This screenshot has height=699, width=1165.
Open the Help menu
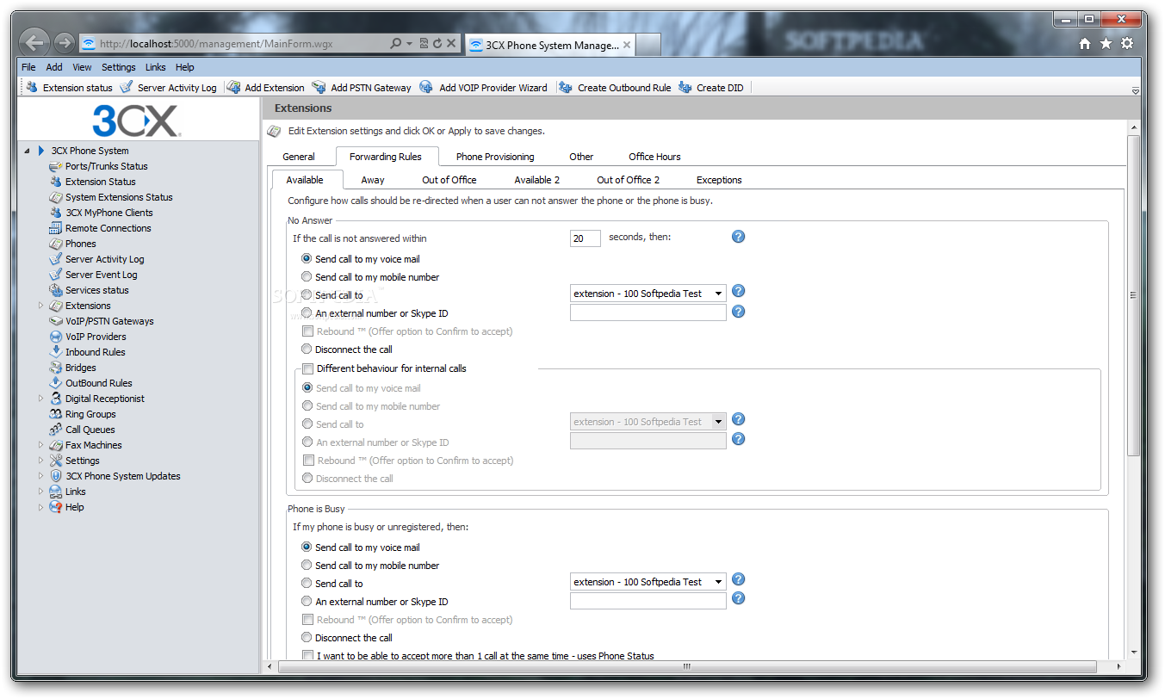coord(185,67)
